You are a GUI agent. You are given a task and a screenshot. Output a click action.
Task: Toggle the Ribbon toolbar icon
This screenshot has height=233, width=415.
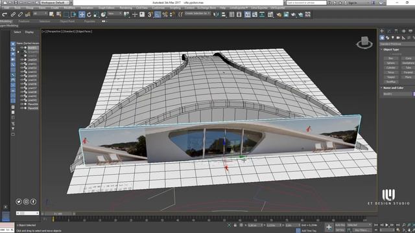(x=248, y=14)
